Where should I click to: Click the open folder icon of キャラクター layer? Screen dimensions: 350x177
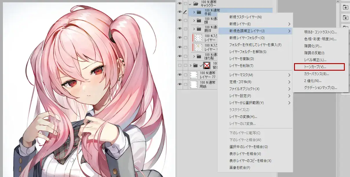(196, 4)
